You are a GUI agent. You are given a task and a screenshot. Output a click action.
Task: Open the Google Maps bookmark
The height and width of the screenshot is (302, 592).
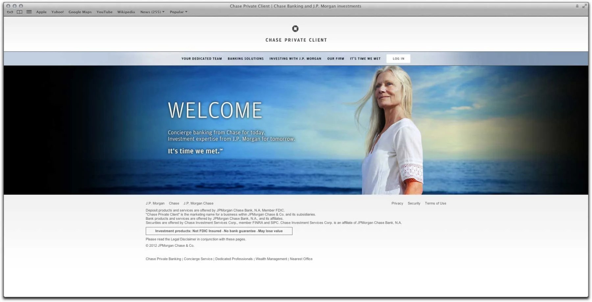click(80, 12)
